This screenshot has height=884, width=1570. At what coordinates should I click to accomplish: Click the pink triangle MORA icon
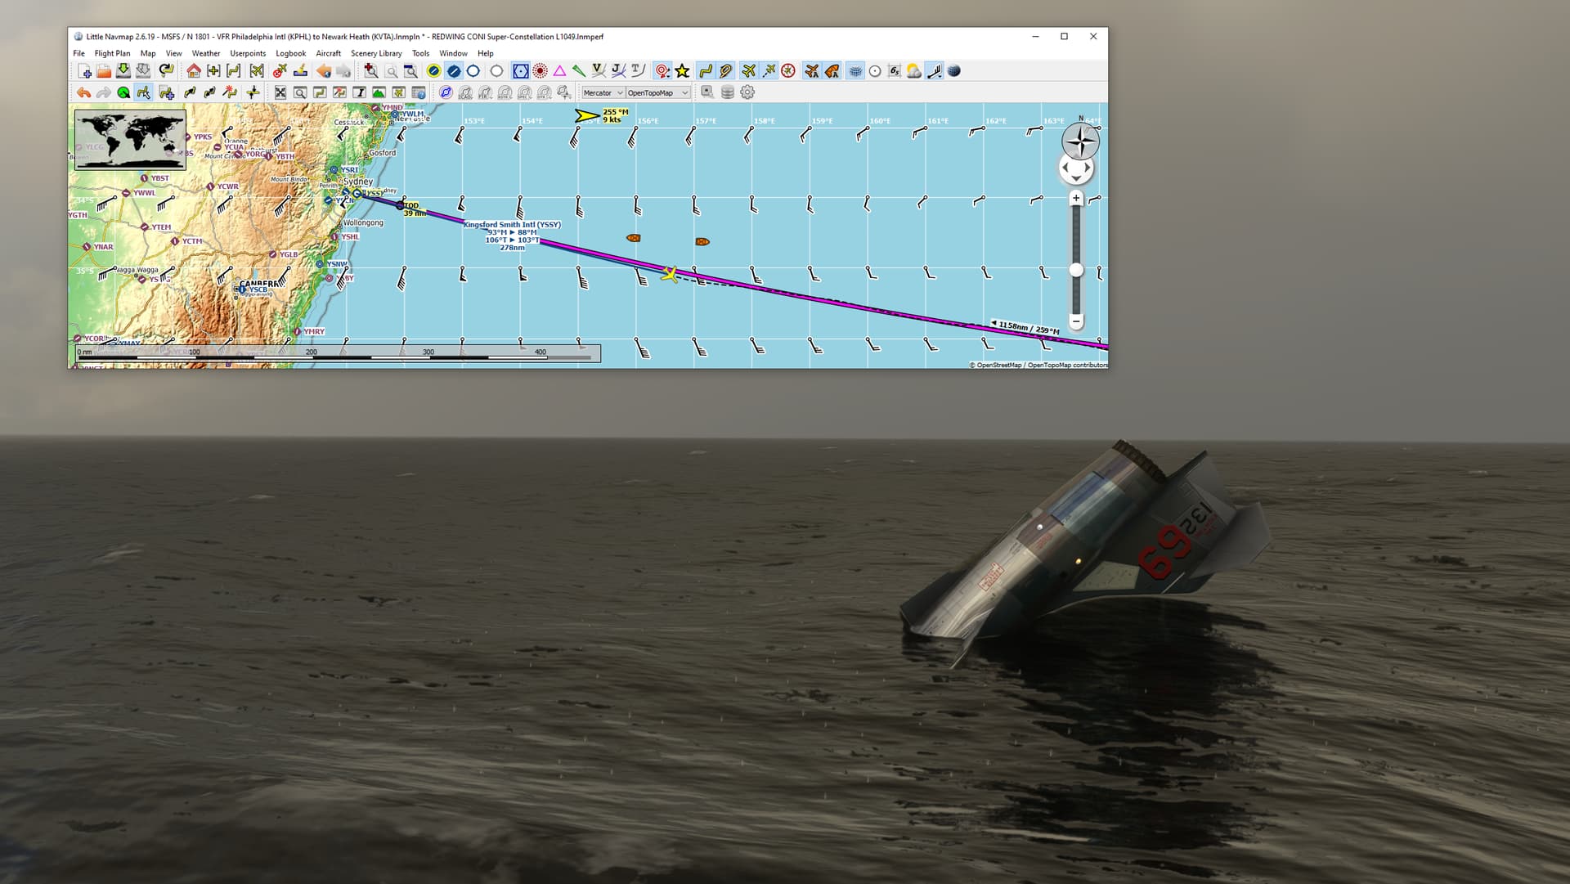click(x=559, y=71)
